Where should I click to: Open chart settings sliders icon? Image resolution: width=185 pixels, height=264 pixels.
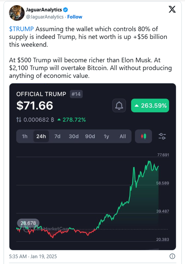162,136
